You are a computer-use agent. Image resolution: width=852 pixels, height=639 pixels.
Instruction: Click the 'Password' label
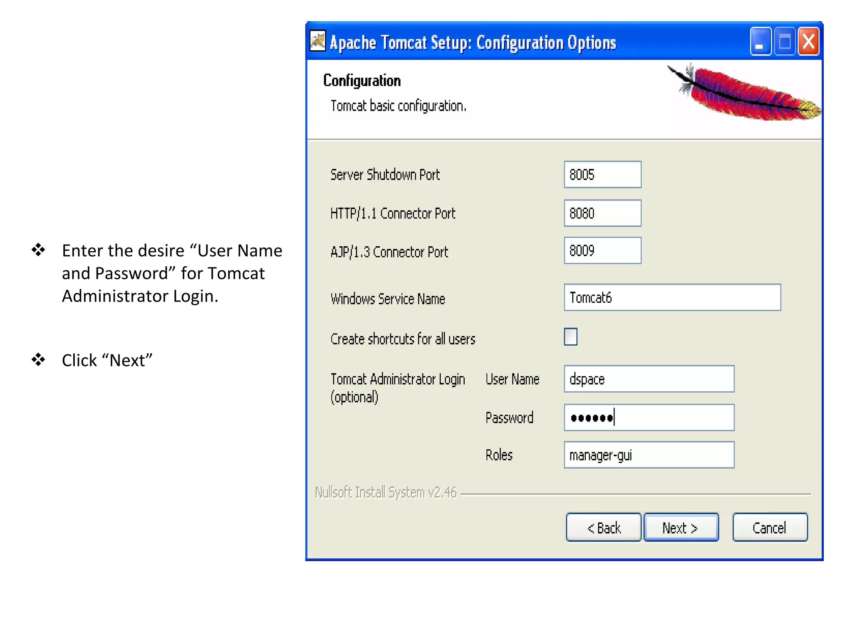509,418
